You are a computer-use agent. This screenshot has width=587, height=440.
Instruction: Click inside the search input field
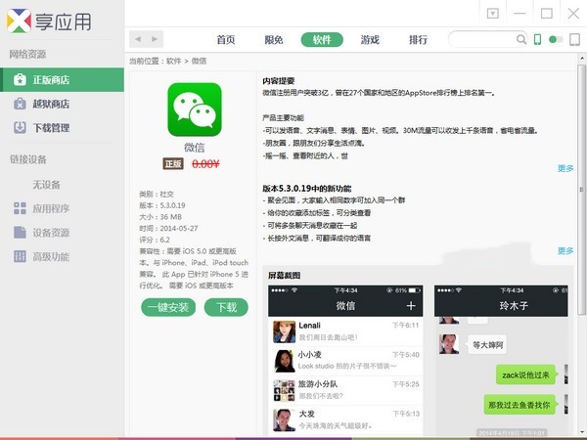[479, 40]
